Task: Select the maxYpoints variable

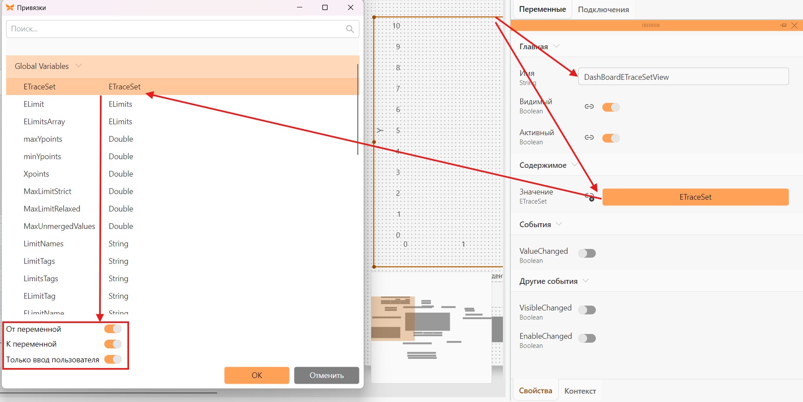Action: coord(182,139)
